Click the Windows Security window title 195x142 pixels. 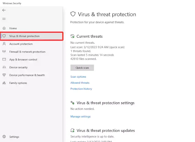click(12, 3)
